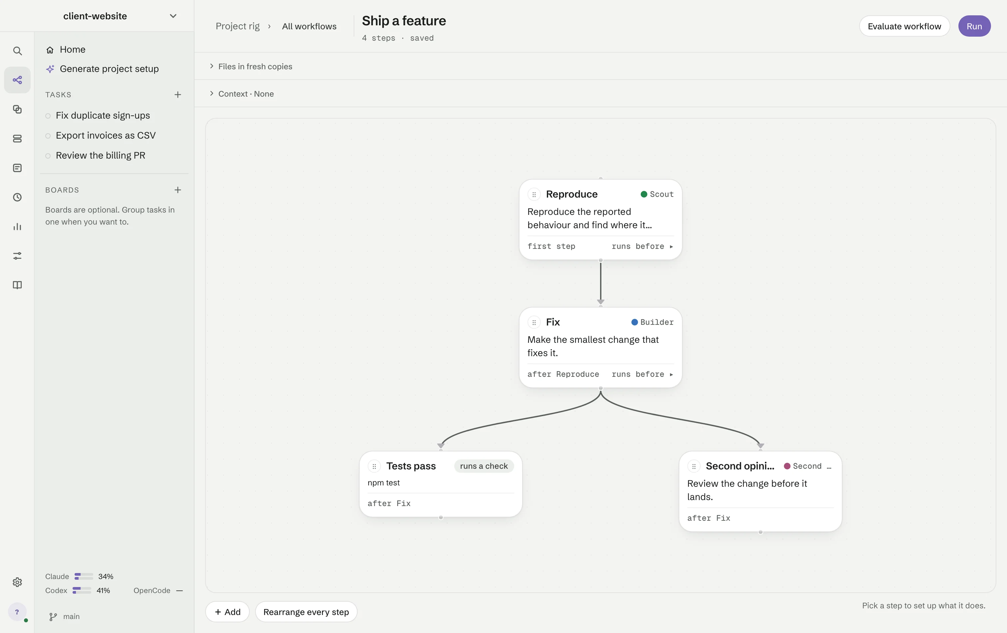The image size is (1007, 633).
Task: Open the book docs icon
Action: click(x=17, y=285)
